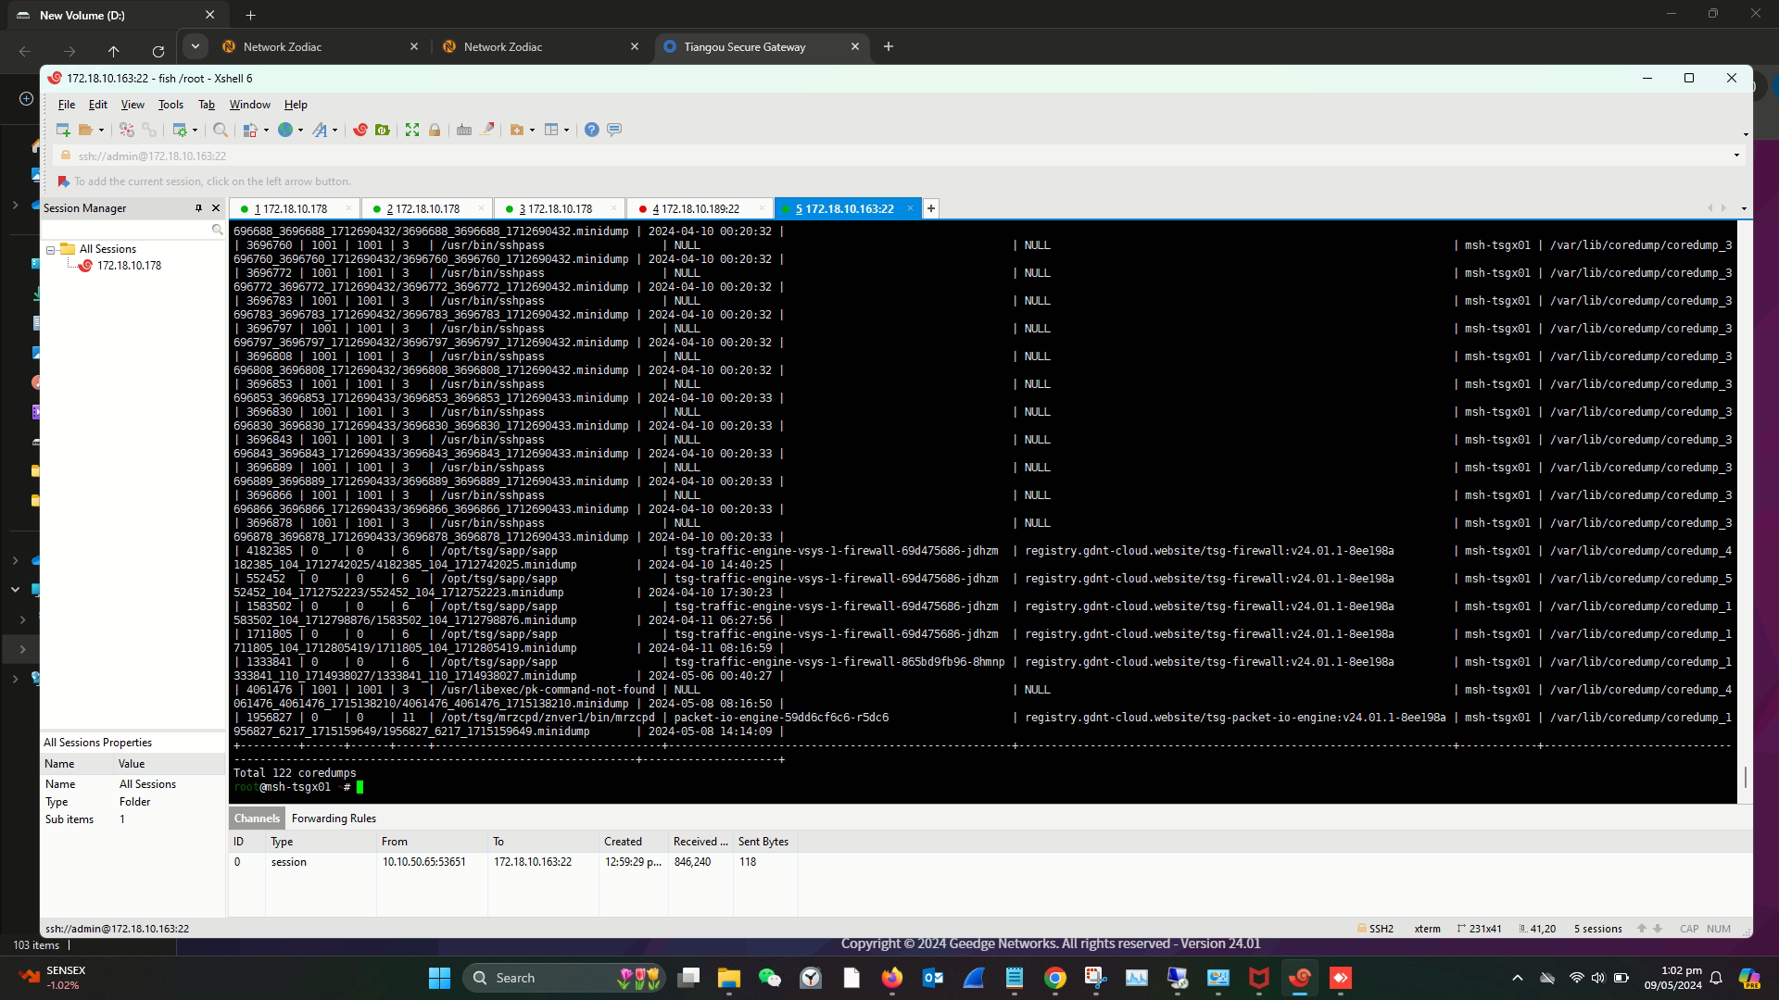This screenshot has width=1779, height=1000.
Task: Switch to the Forwarding Rules tab
Action: tap(334, 819)
